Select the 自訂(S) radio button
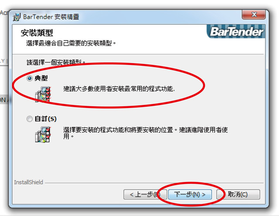 [x=30, y=119]
